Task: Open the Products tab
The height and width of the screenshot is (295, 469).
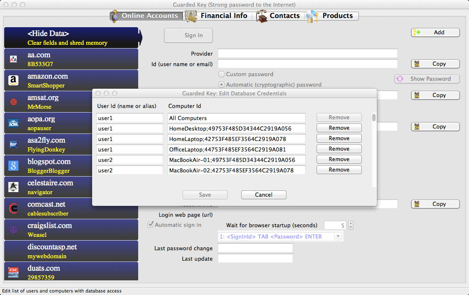Action: (x=332, y=16)
